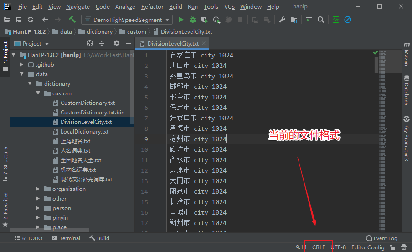Open the Project Structure folder icon
Screen dimensions: 412x252
pyautogui.click(x=294, y=20)
